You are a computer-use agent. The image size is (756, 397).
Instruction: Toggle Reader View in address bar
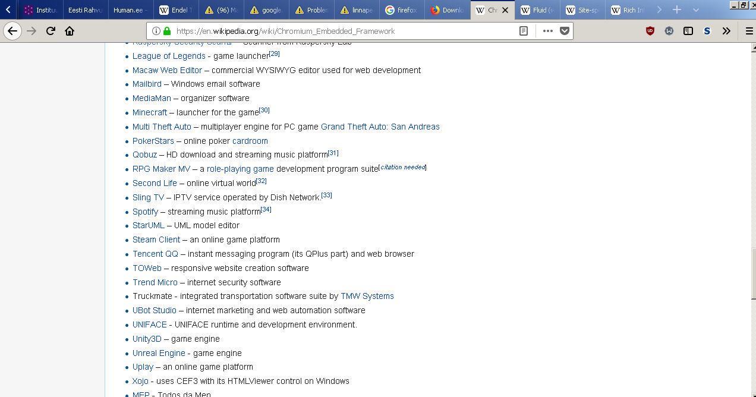tap(524, 31)
